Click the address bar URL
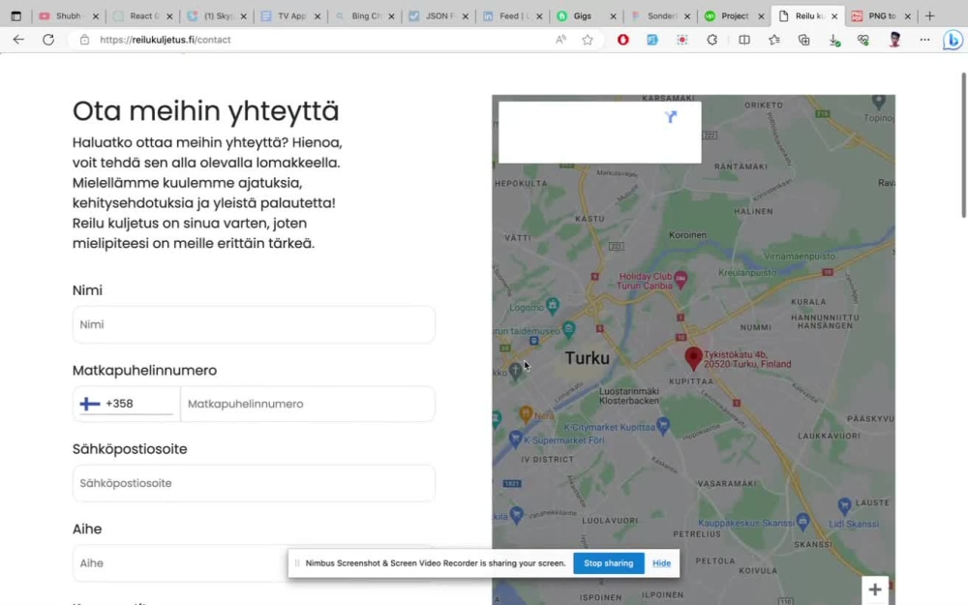The image size is (968, 605). tap(165, 40)
